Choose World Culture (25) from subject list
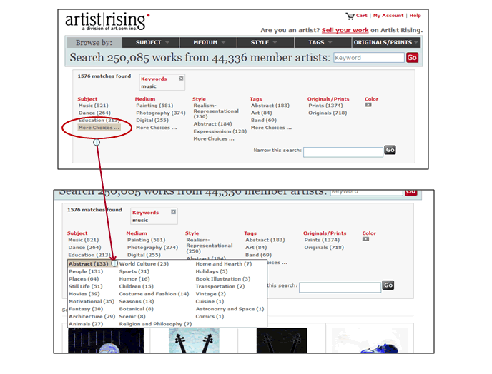The height and width of the screenshot is (374, 492). click(x=144, y=264)
